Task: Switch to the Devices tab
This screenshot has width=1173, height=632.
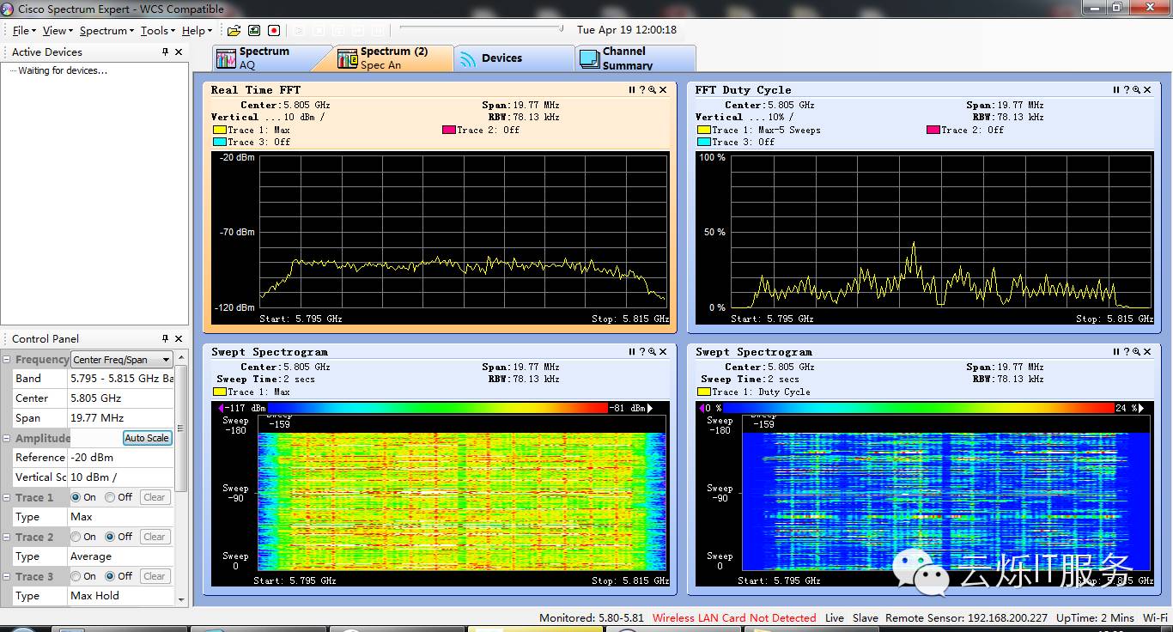Action: pos(514,58)
